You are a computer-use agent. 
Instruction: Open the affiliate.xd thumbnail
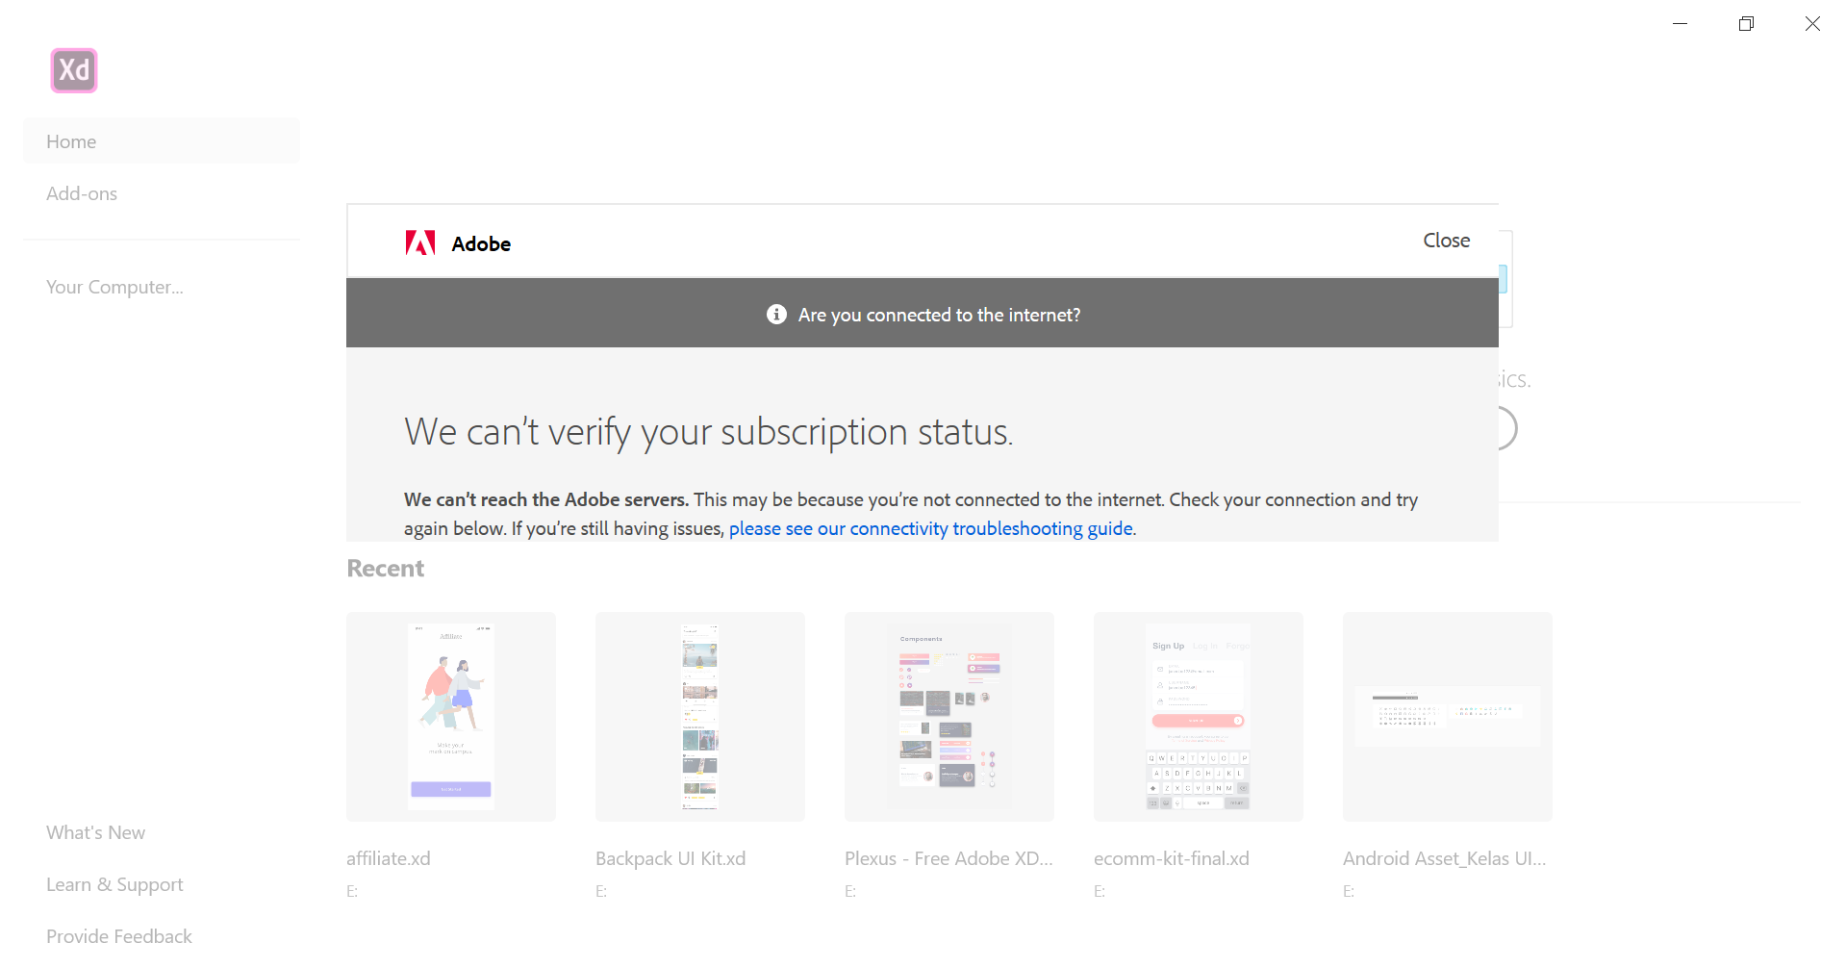point(451,717)
